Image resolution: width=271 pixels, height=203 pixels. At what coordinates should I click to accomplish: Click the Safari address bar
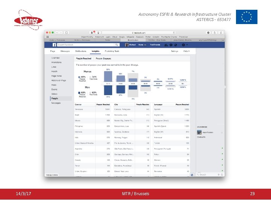138,33
